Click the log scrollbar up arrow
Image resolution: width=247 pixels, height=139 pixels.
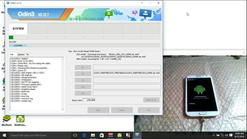coord(63,59)
